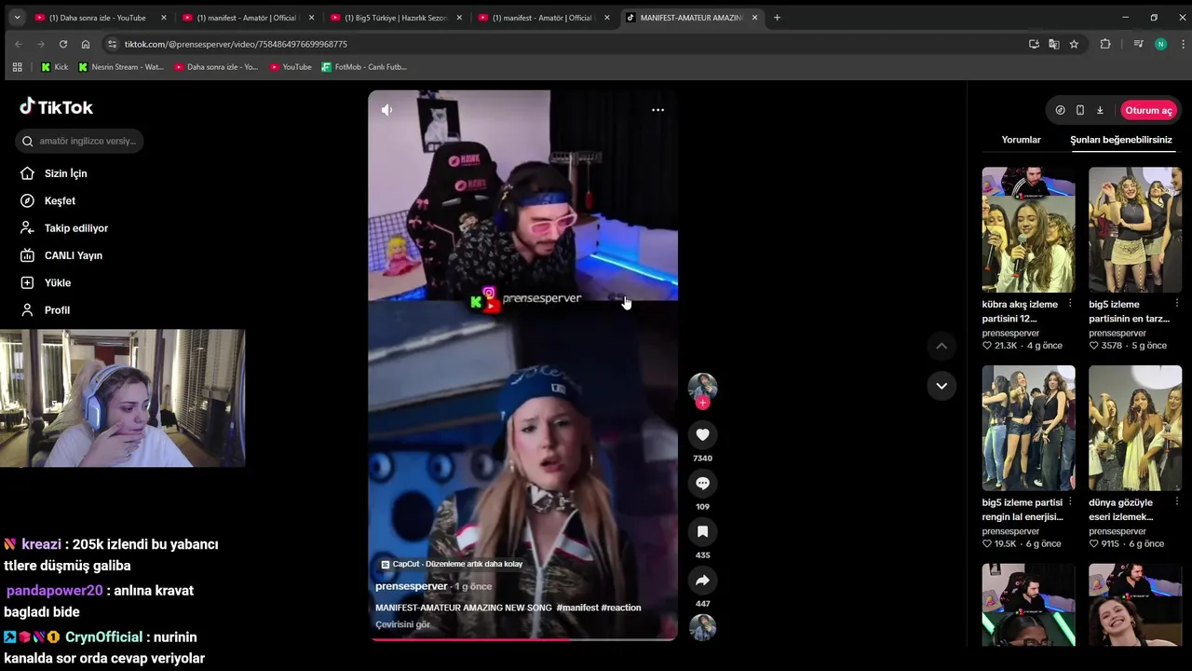Switch to Big5 Türkiye Hazırlık Sezonu tab
Image resolution: width=1192 pixels, height=671 pixels.
(396, 18)
